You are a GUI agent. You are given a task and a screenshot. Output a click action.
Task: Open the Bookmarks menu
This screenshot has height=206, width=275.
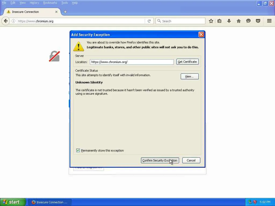click(50, 3)
